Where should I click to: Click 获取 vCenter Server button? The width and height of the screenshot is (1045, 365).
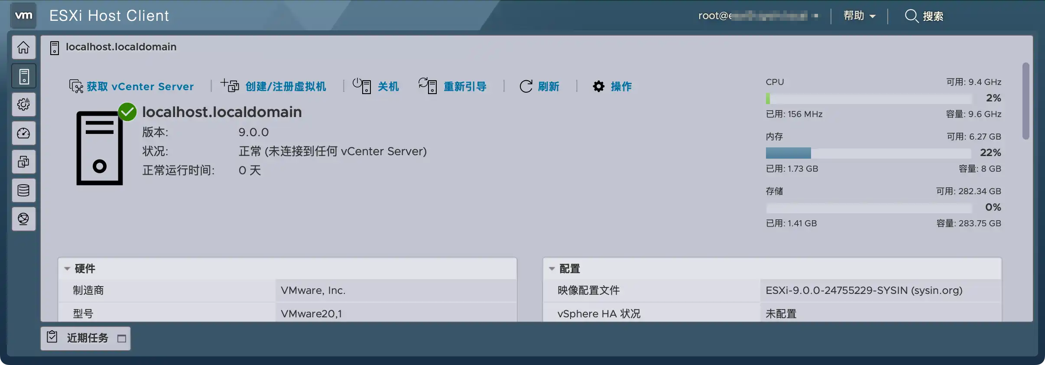pos(132,86)
